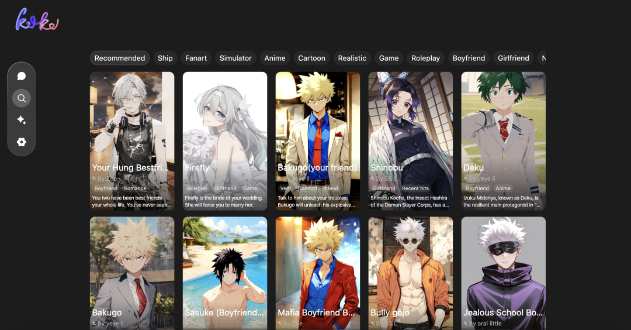Open the Jealous School Bo... character card
Screen dimensions: 631x330
(x=504, y=274)
